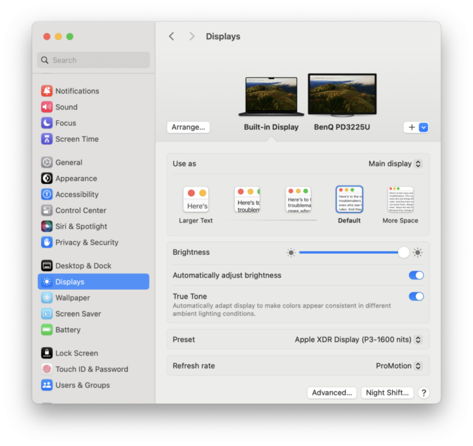Toggle Automatically adjust brightness switch
473x446 pixels.
416,275
